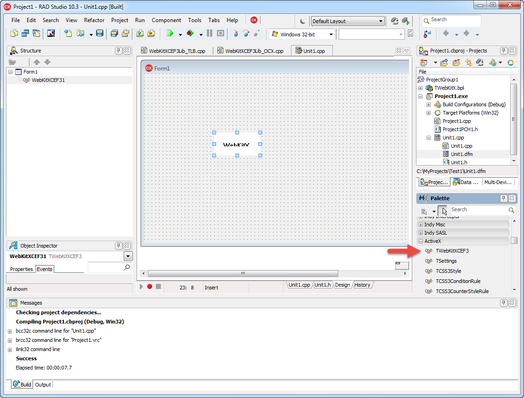This screenshot has height=398, width=524.
Task: Switch to the History tab
Action: [362, 285]
